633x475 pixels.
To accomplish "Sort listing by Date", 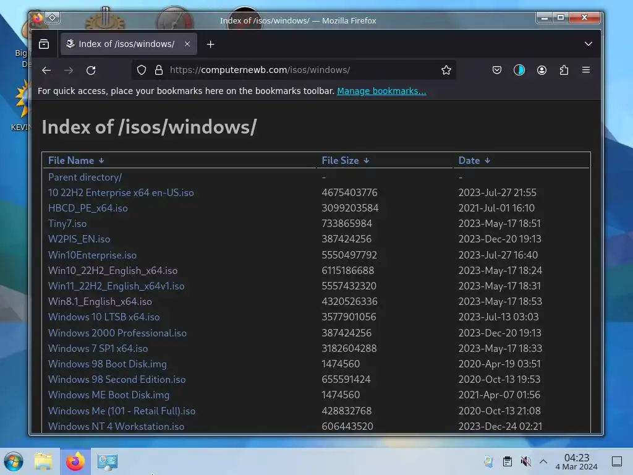I will pos(474,160).
